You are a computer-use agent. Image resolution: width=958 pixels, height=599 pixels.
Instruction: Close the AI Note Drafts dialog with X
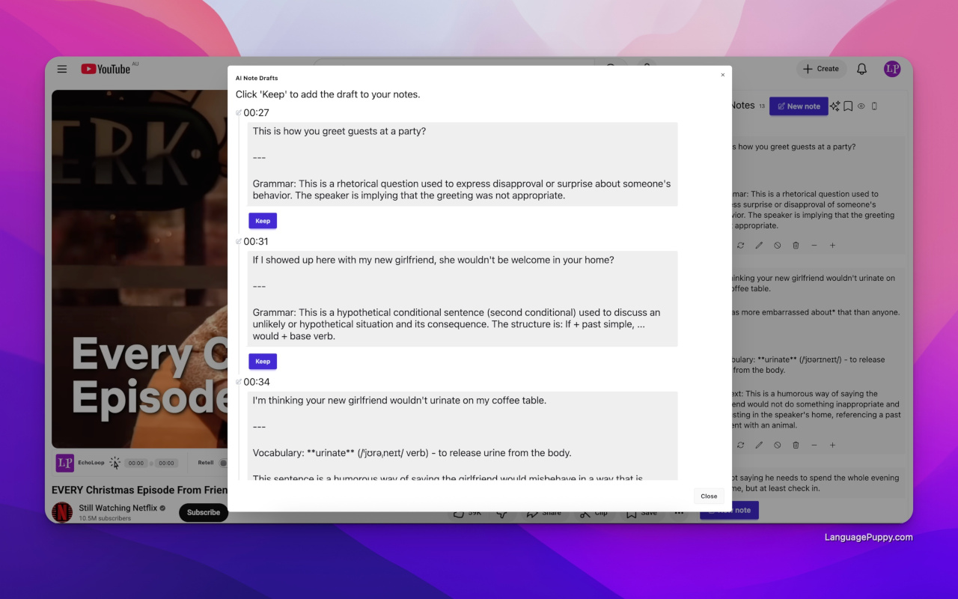click(722, 75)
